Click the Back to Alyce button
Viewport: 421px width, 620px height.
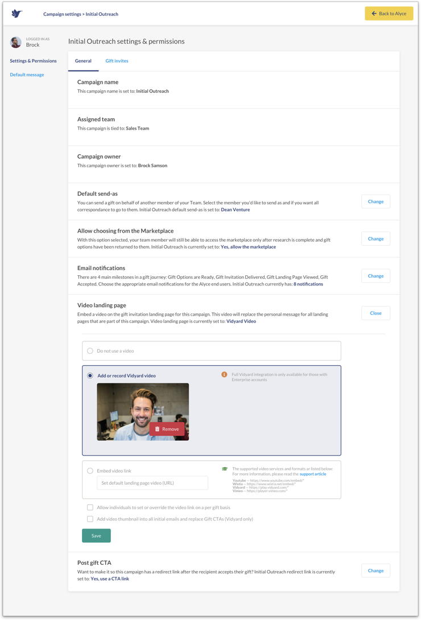[x=389, y=14]
